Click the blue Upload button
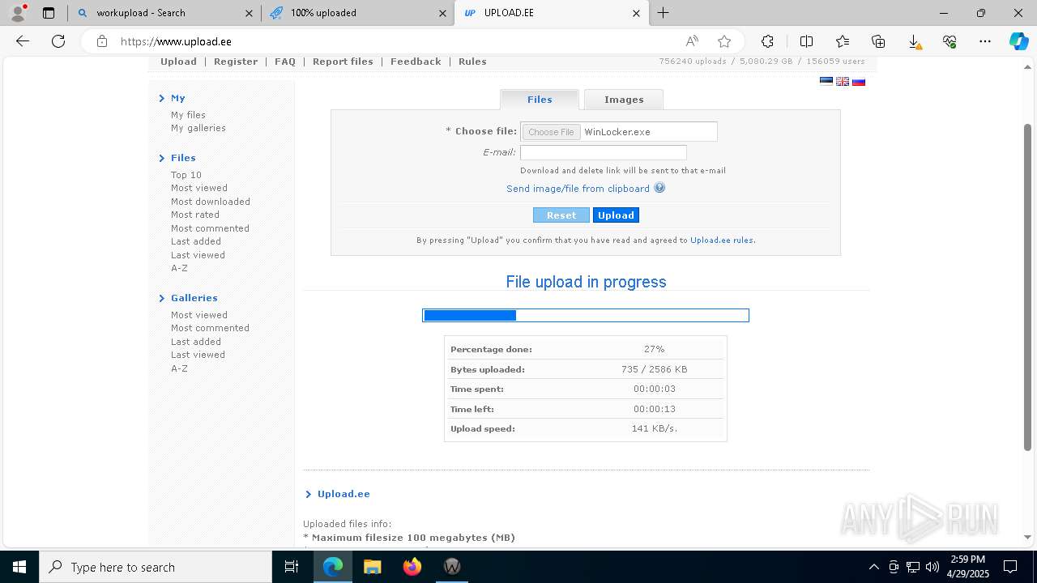1037x583 pixels. click(616, 215)
